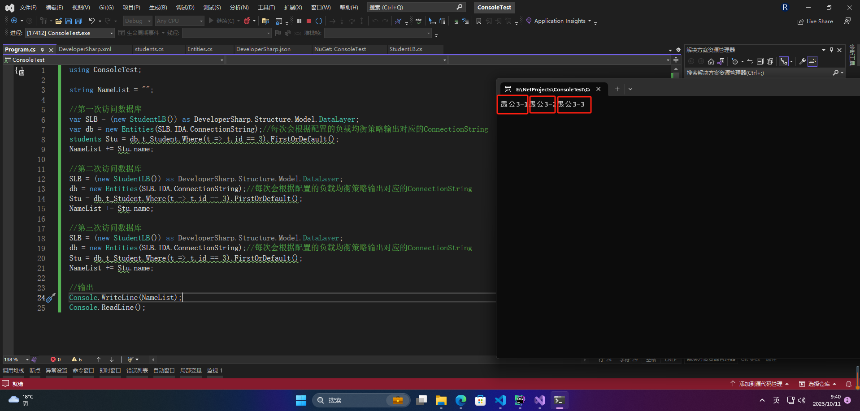Open editor tab settings gear icon

[678, 50]
